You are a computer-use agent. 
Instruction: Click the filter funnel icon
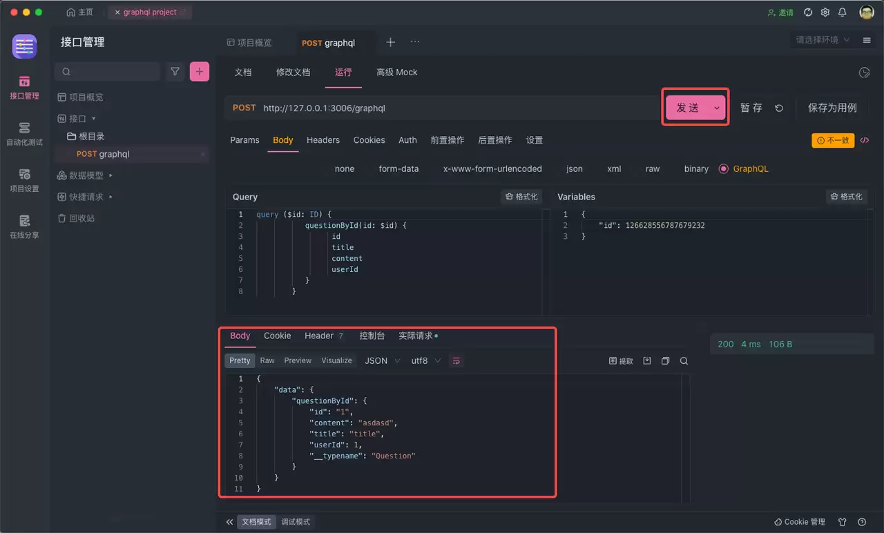coord(175,71)
